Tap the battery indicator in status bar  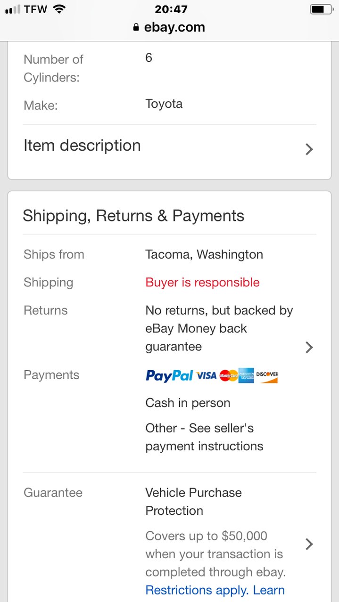pos(322,9)
